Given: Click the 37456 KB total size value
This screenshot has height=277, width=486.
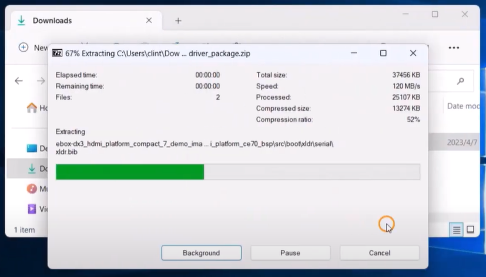Looking at the screenshot, I should click(x=406, y=75).
